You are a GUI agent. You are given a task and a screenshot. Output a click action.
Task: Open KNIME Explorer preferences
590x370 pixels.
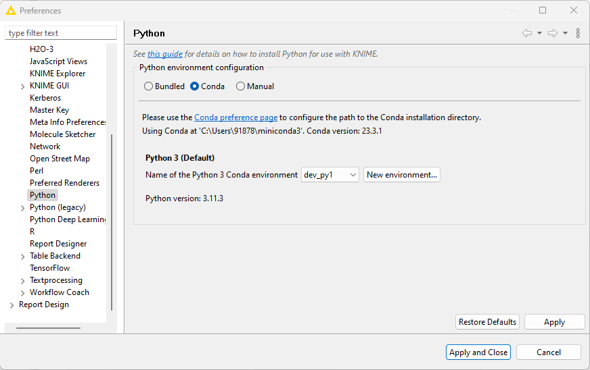(x=58, y=74)
